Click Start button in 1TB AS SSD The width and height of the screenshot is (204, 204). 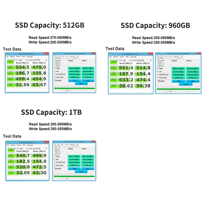(x=67, y=178)
